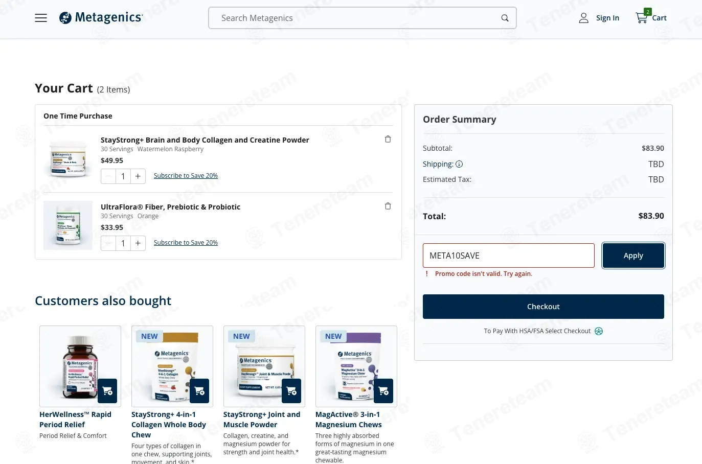Viewport: 702px width, 464px height.
Task: Open StayStrong+ Joint and Muscle Powder title
Action: (262, 420)
